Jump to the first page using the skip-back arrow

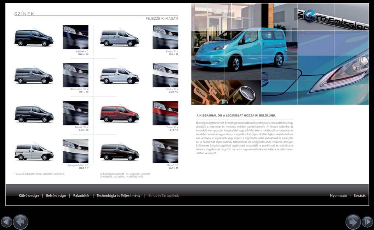(7, 222)
